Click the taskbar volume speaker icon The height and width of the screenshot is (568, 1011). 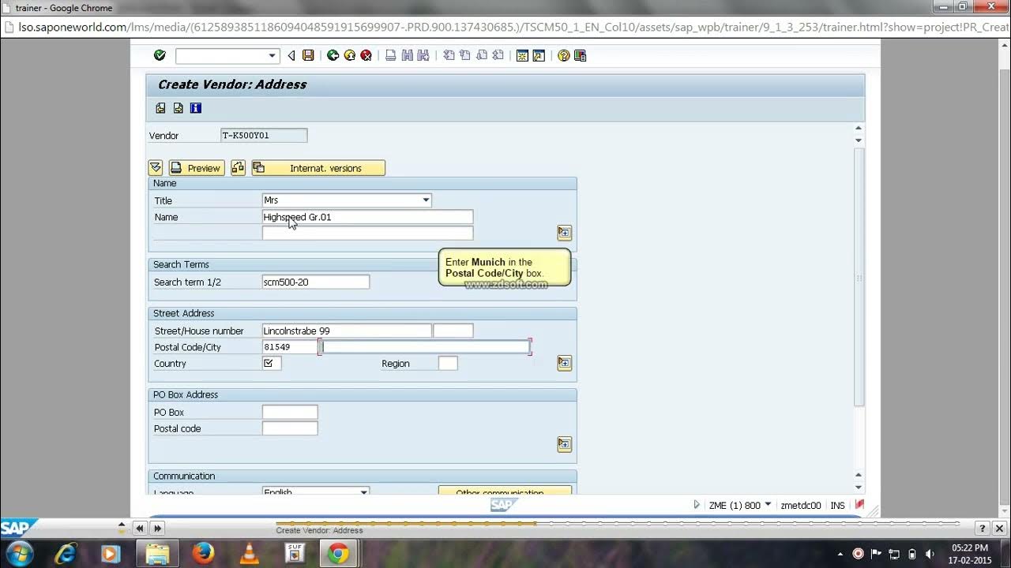click(x=930, y=554)
